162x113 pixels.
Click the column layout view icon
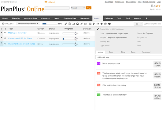[137, 24]
